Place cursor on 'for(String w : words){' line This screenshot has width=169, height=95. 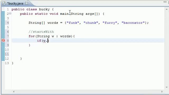[51, 36]
